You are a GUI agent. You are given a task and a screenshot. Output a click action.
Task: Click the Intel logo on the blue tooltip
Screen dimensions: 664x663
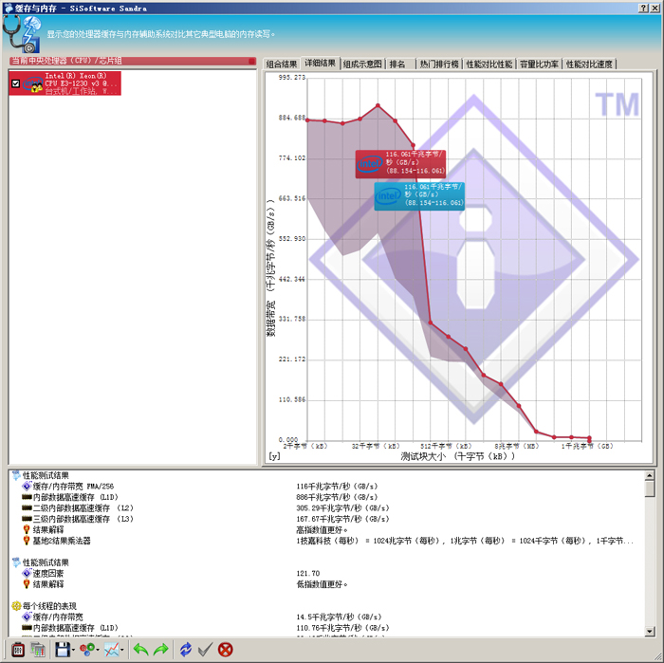coord(388,196)
